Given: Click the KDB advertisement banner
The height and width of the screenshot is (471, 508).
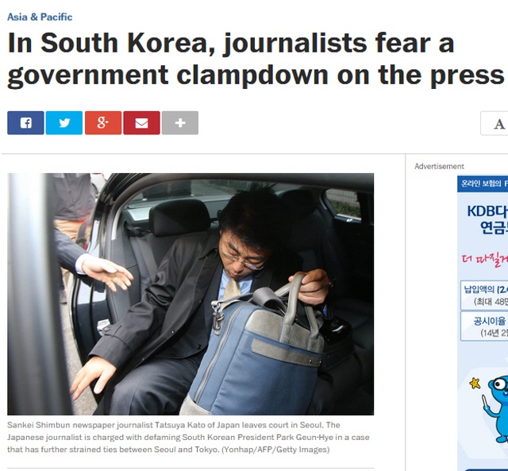Looking at the screenshot, I should tap(483, 322).
